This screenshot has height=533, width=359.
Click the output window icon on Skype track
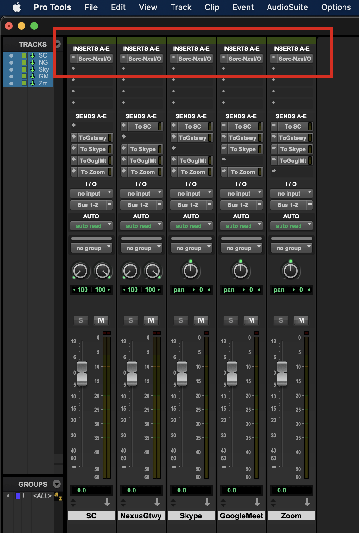(x=210, y=205)
